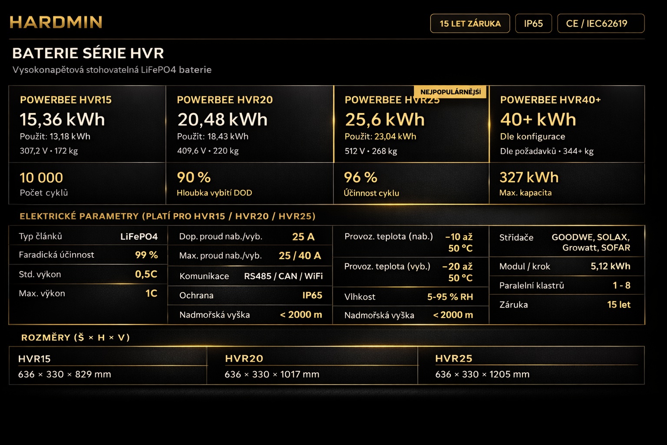Click the HARDMIN logo

[x=56, y=22]
